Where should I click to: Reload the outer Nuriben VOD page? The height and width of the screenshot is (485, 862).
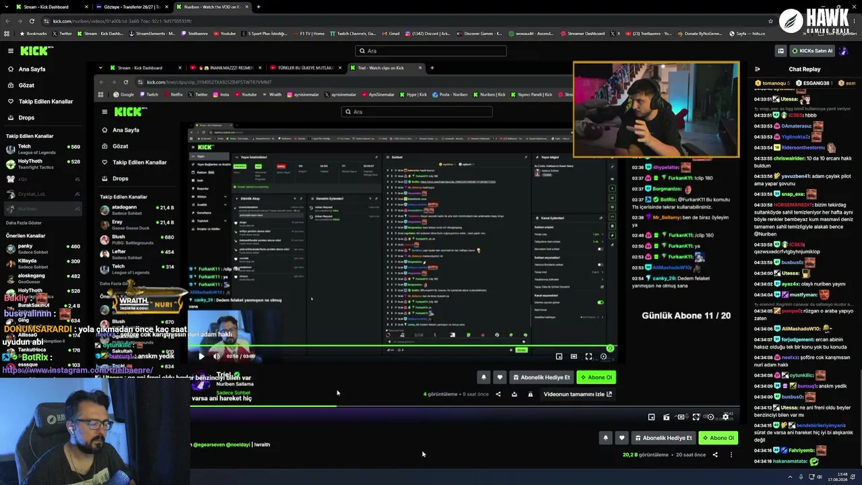point(32,21)
